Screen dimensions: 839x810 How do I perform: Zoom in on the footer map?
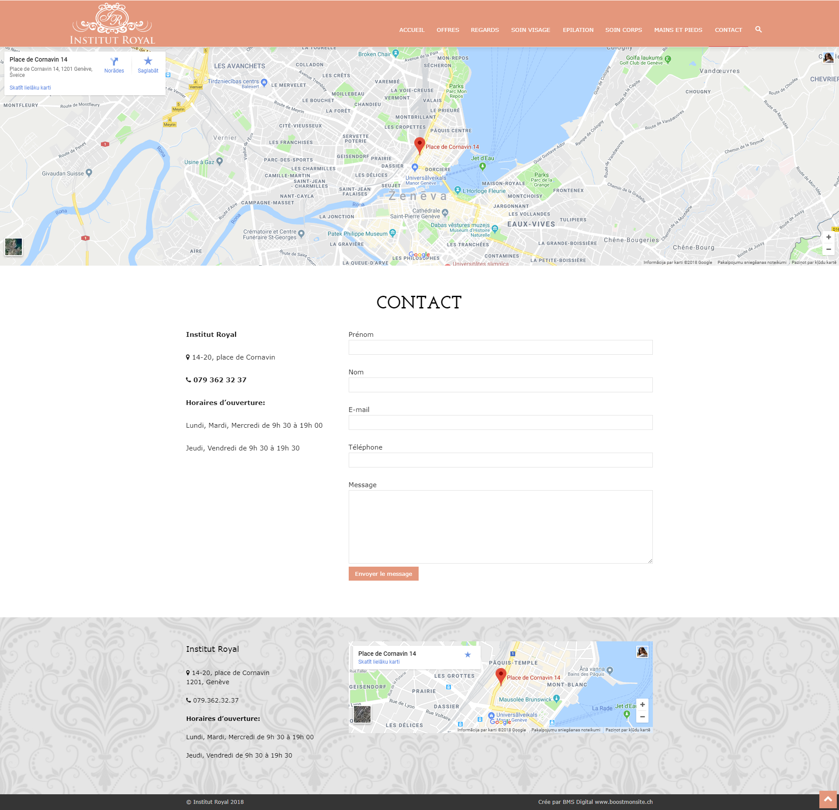(x=642, y=705)
